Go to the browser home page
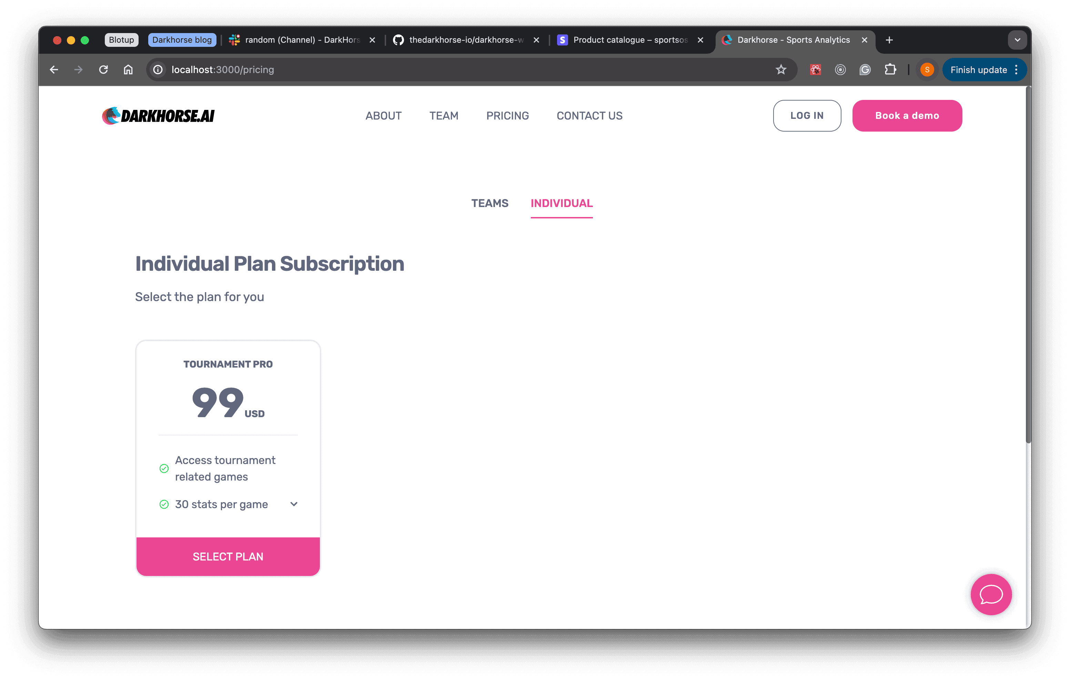This screenshot has width=1070, height=680. (128, 70)
